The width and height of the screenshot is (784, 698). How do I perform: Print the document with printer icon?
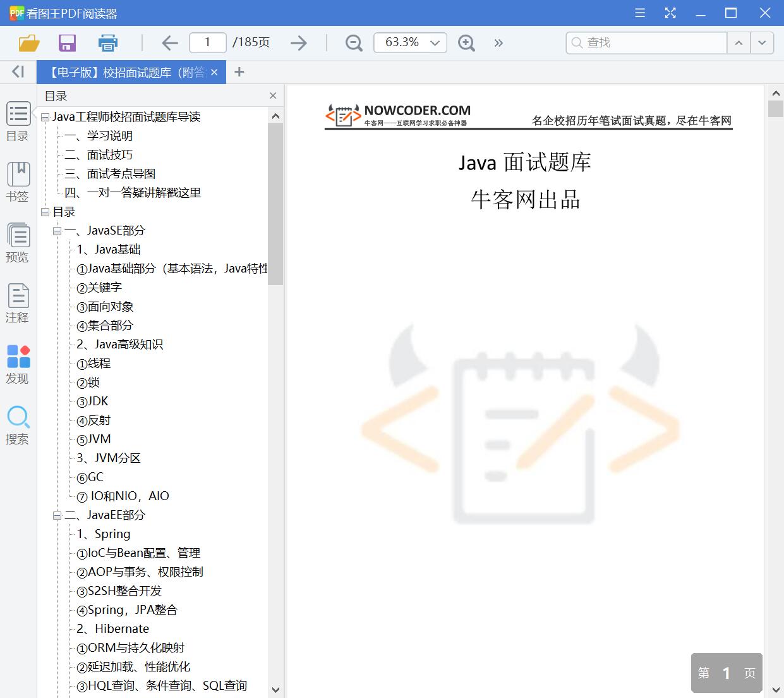[x=108, y=43]
